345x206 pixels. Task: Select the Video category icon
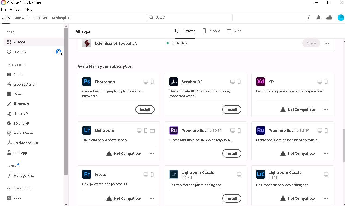[9, 94]
